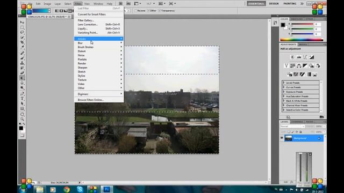Click the Painting workspace button
The image size is (344, 193).
coord(290,4)
